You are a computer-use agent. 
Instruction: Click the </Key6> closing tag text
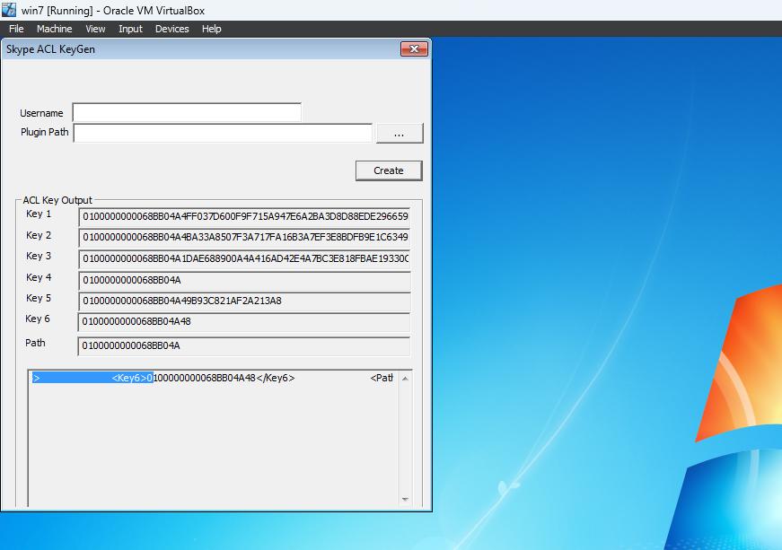(276, 378)
